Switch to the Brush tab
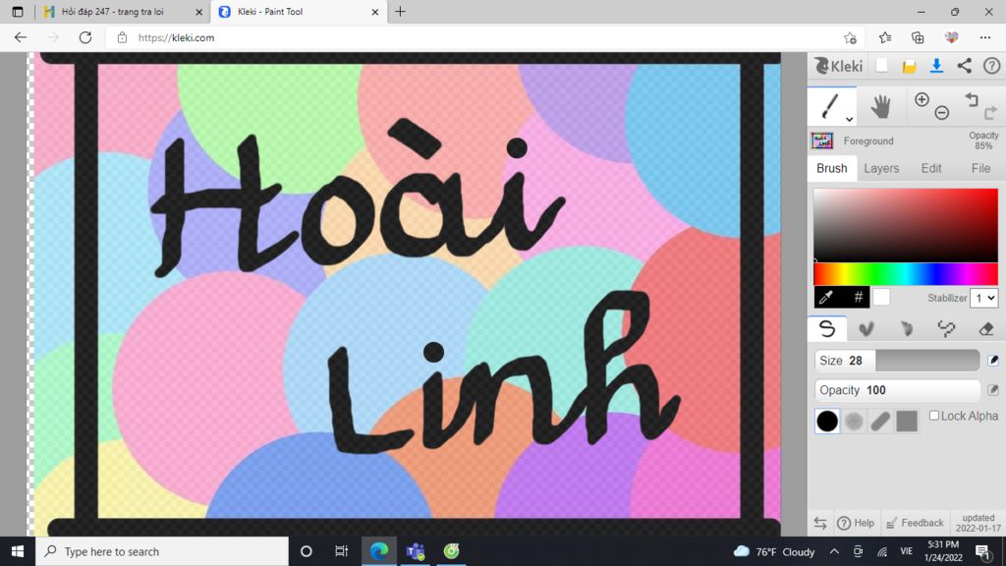The image size is (1006, 566). tap(831, 168)
